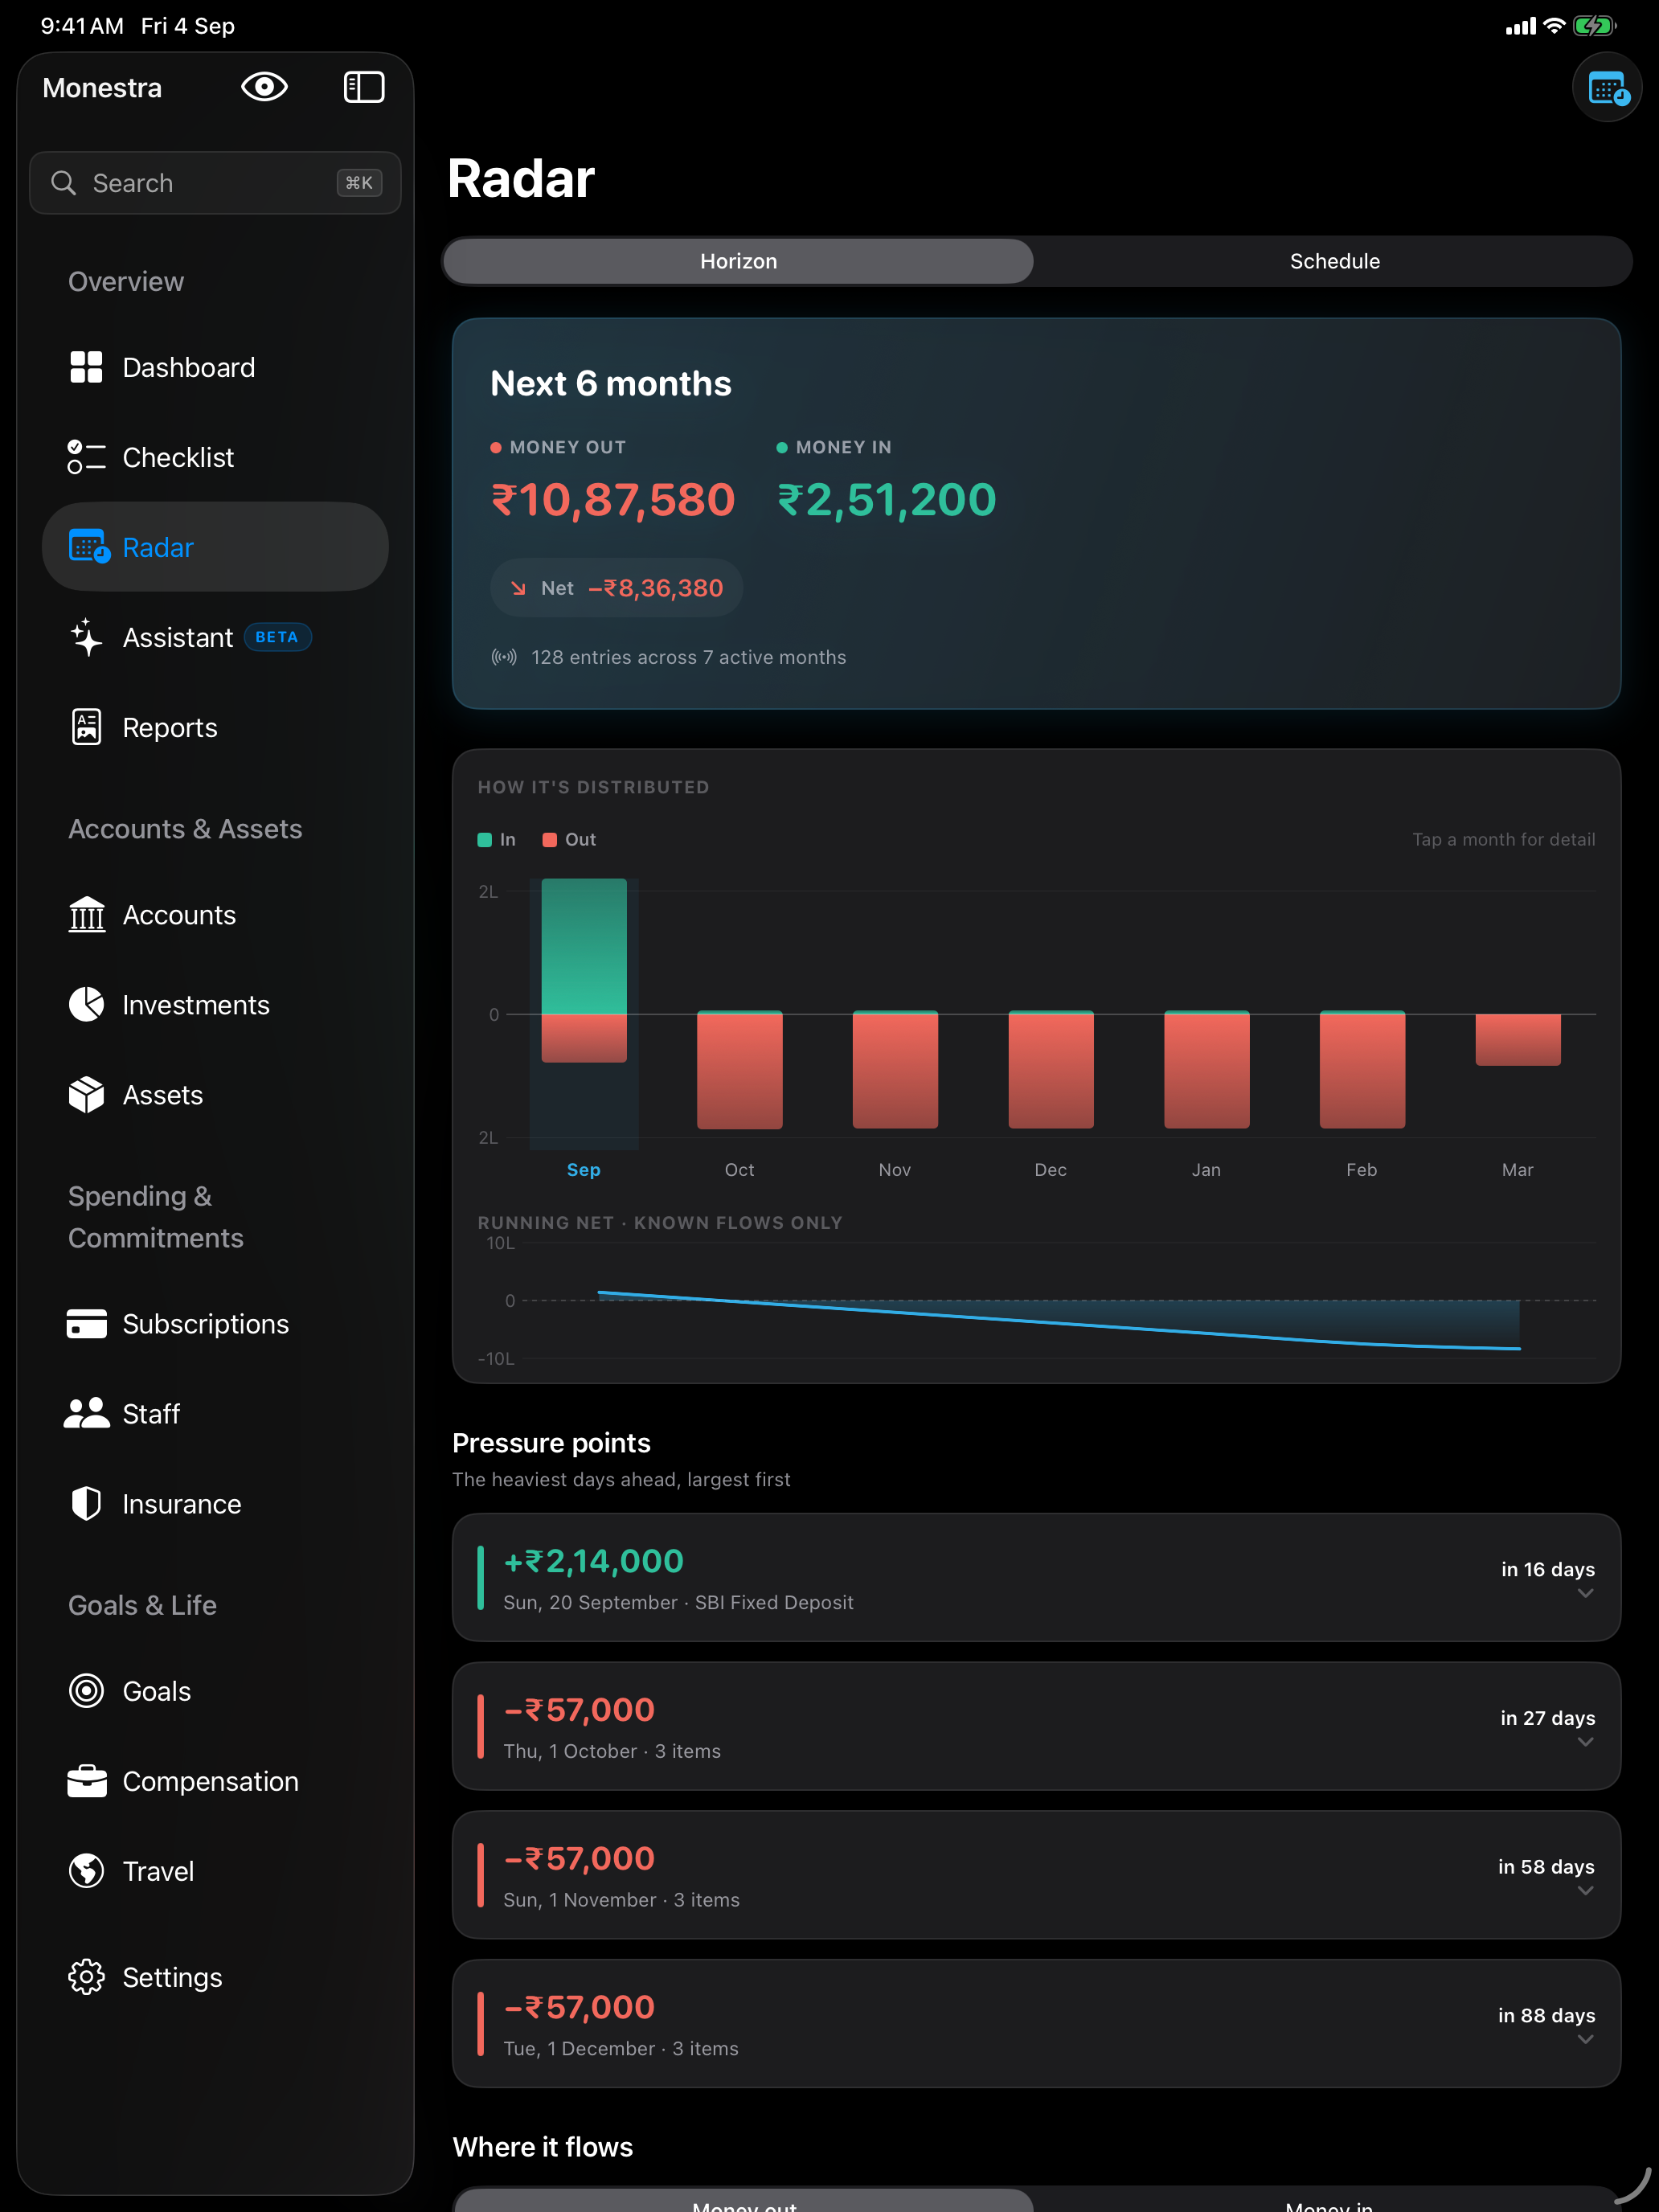The image size is (1659, 2212).
Task: Tap the Jan month bar
Action: tap(1206, 1070)
